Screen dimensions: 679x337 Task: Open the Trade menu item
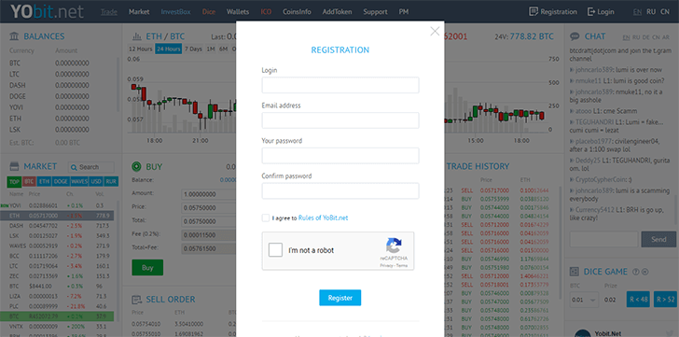[109, 12]
